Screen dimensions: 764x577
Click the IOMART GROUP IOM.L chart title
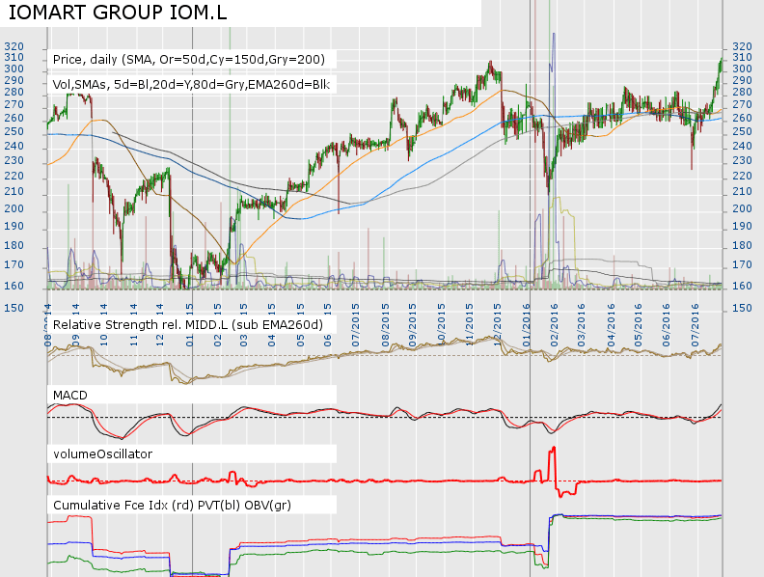click(x=118, y=13)
